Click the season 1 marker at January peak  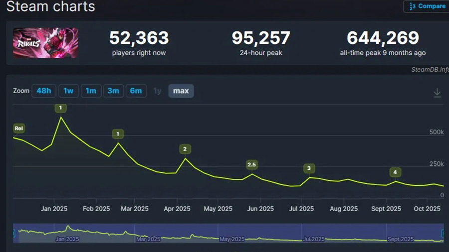(60, 108)
